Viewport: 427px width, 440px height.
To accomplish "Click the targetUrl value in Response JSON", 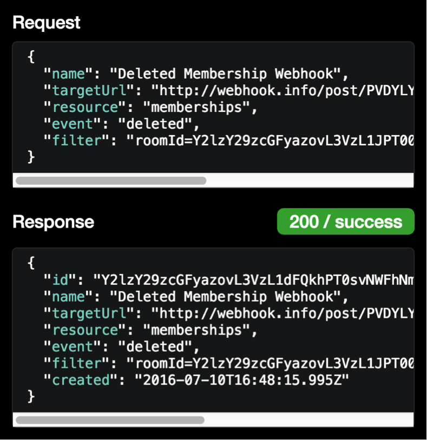I will pyautogui.click(x=283, y=314).
